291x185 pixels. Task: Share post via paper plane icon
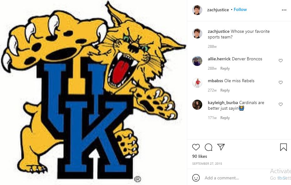coord(221,147)
